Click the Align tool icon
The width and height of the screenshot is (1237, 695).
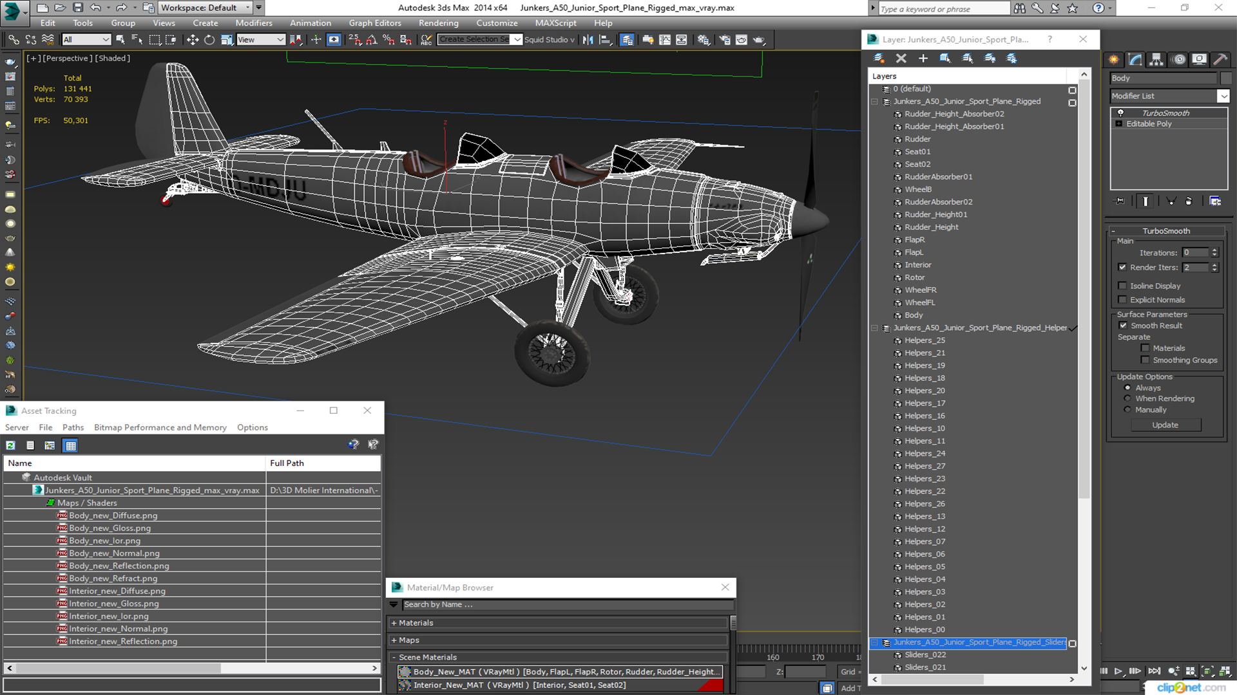(x=605, y=40)
